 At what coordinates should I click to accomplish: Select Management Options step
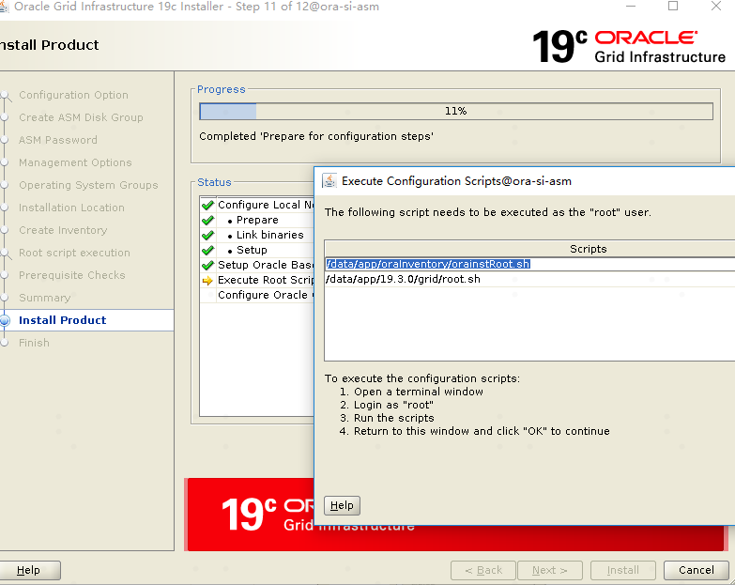click(75, 162)
